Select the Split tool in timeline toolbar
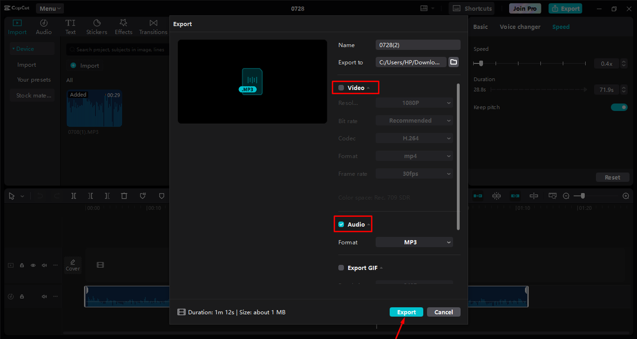Viewport: 637px width, 339px height. point(74,196)
